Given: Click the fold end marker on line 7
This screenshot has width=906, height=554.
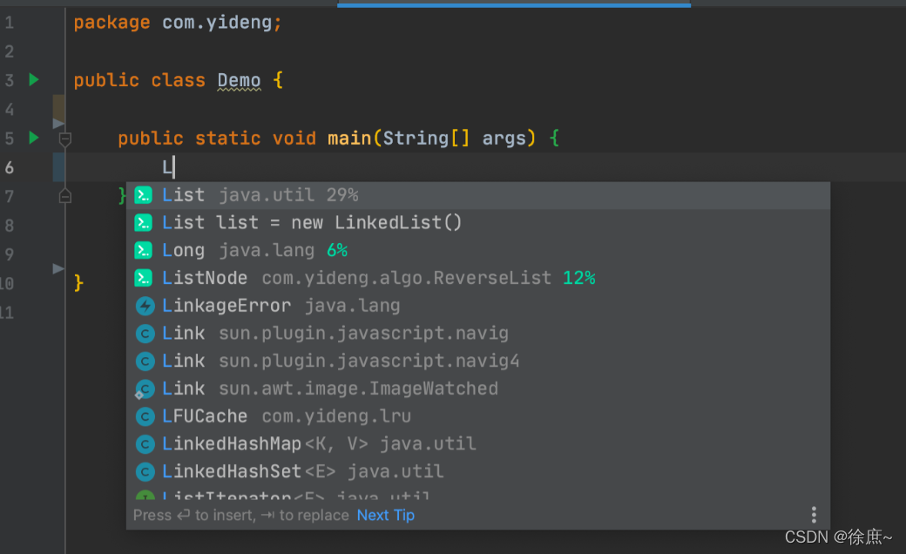Looking at the screenshot, I should point(65,196).
